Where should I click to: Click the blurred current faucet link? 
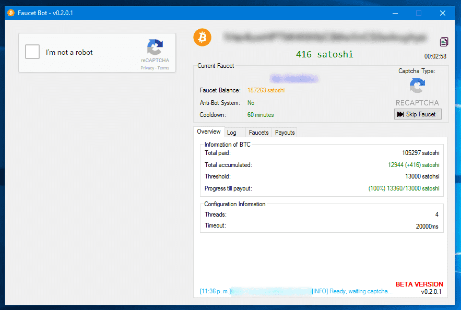tap(294, 79)
